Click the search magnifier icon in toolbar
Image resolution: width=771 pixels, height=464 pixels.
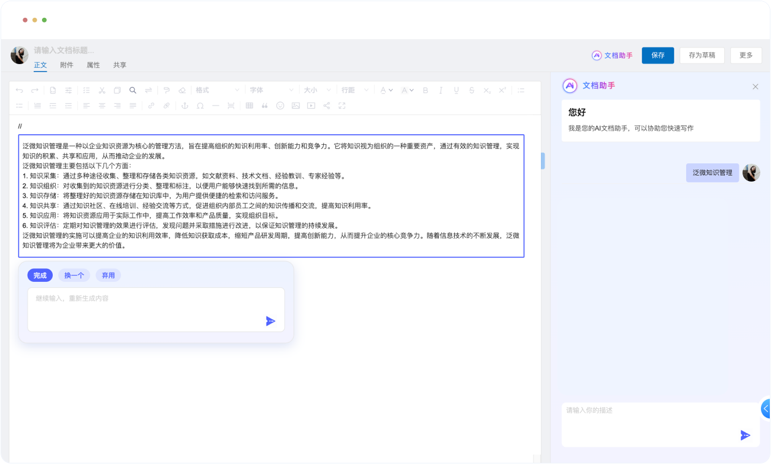[x=133, y=90]
